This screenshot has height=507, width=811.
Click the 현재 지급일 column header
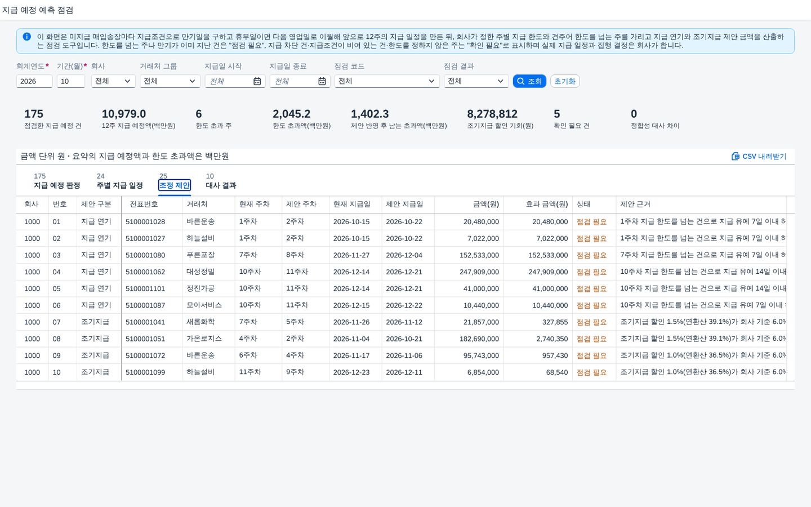click(355, 204)
